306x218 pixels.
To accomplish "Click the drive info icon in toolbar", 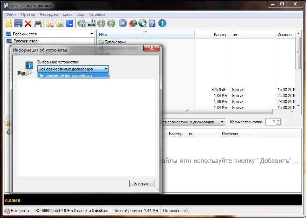I will click(91, 23).
